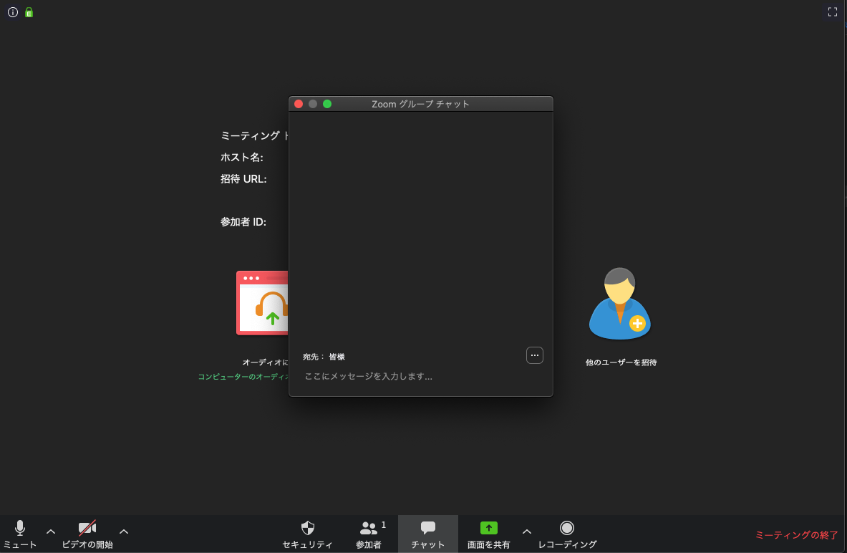847x553 pixels.
Task: Click the invite other users icon
Action: pos(620,304)
